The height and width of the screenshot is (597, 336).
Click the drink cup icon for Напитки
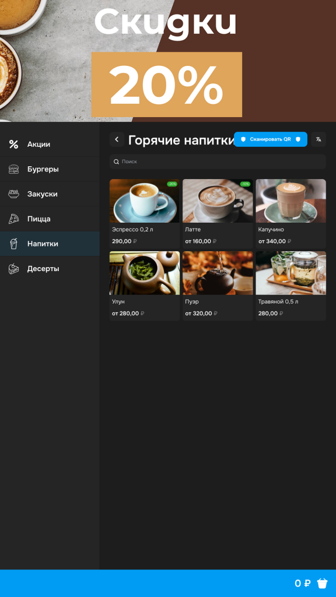pyautogui.click(x=14, y=244)
